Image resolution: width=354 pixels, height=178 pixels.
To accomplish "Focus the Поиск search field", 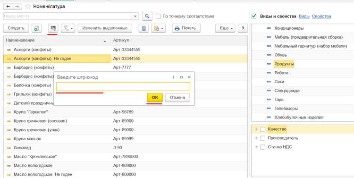I will pos(67,16).
